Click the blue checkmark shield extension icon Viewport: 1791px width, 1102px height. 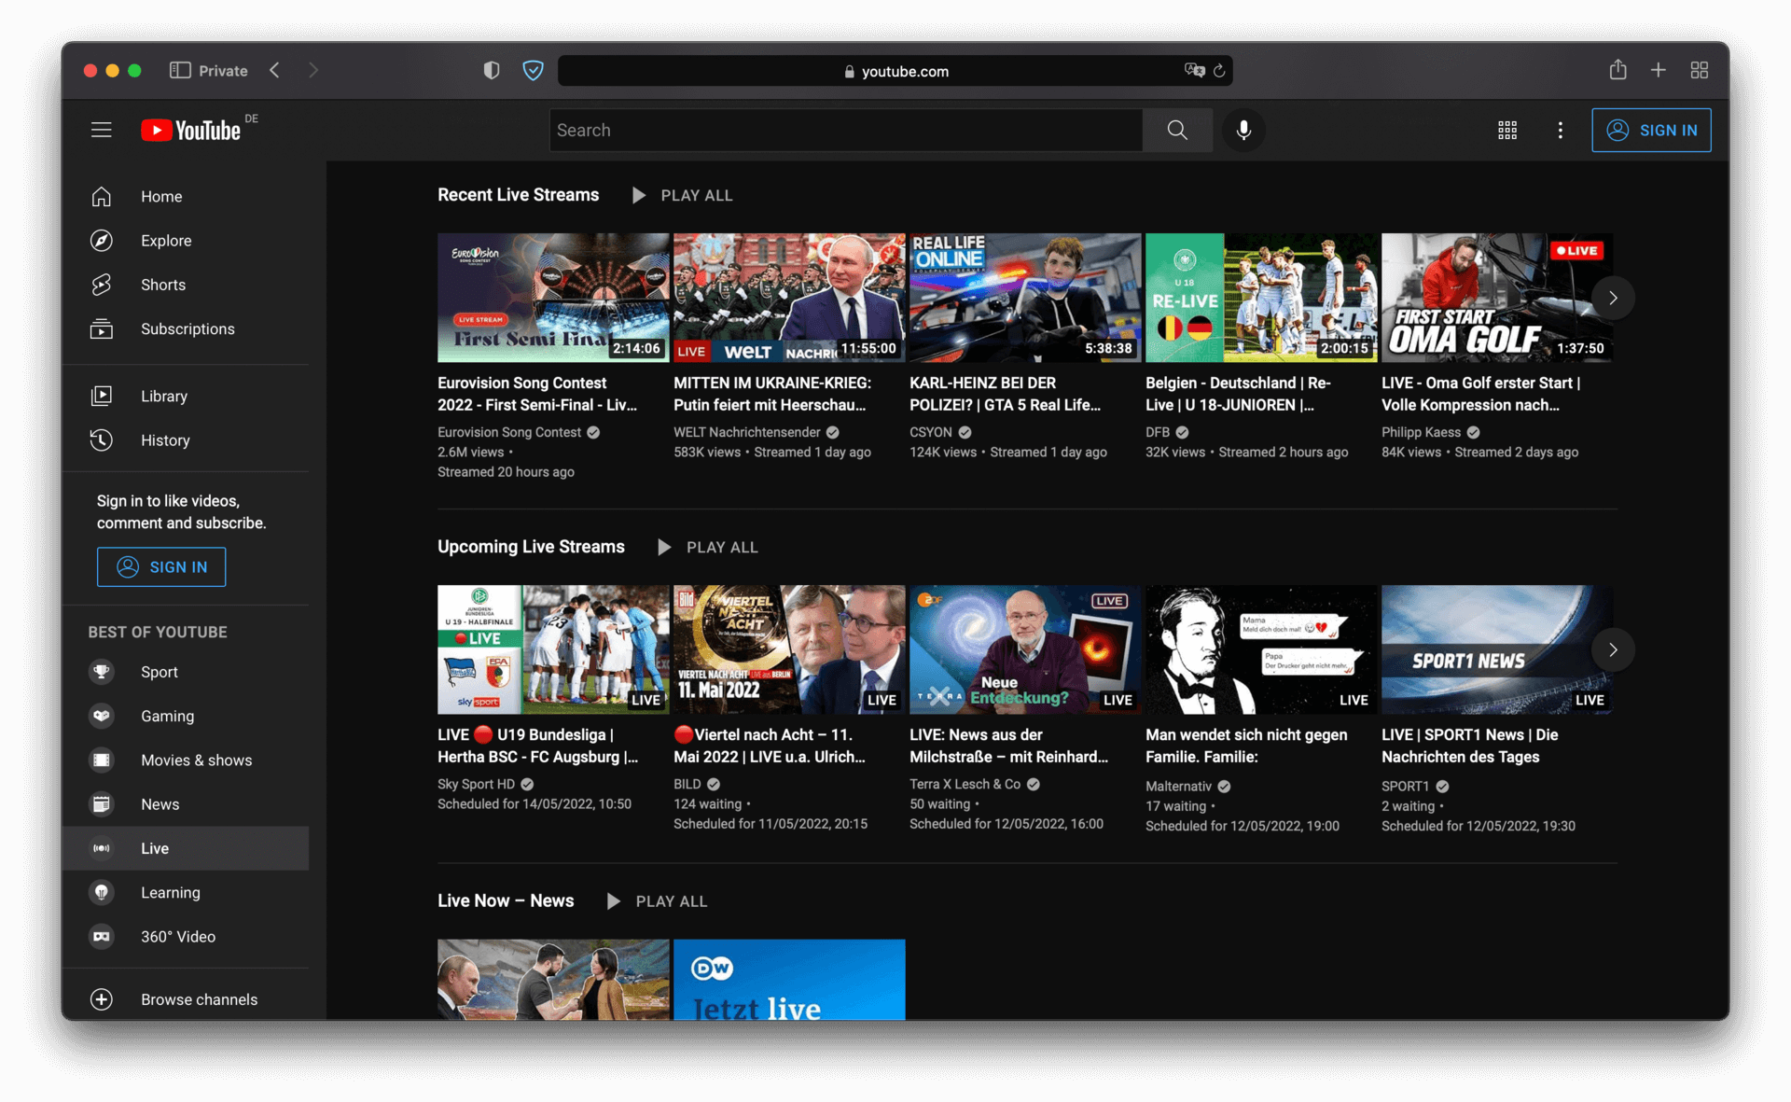pos(533,70)
